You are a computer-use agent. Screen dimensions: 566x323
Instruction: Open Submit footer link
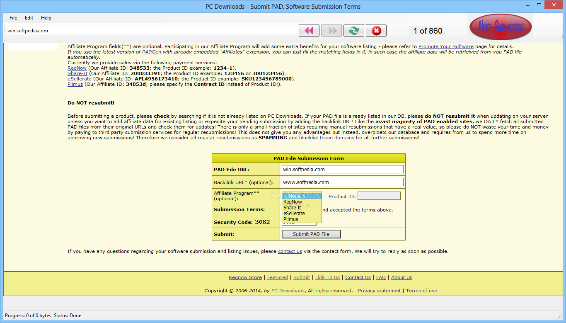(x=302, y=277)
